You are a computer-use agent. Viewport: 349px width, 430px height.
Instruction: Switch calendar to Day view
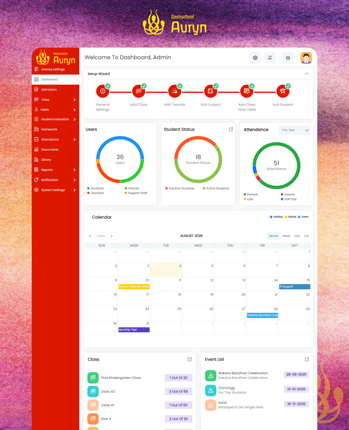click(x=297, y=236)
